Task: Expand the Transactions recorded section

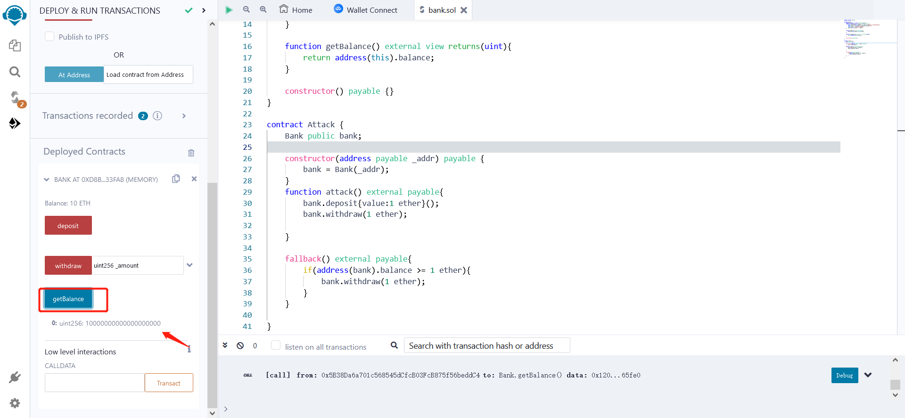Action: tap(184, 116)
